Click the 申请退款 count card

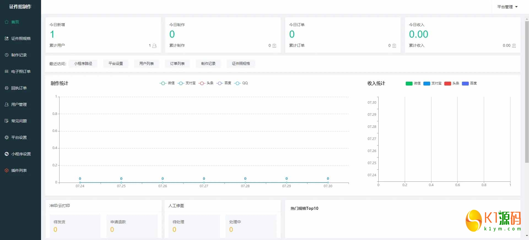click(x=132, y=226)
